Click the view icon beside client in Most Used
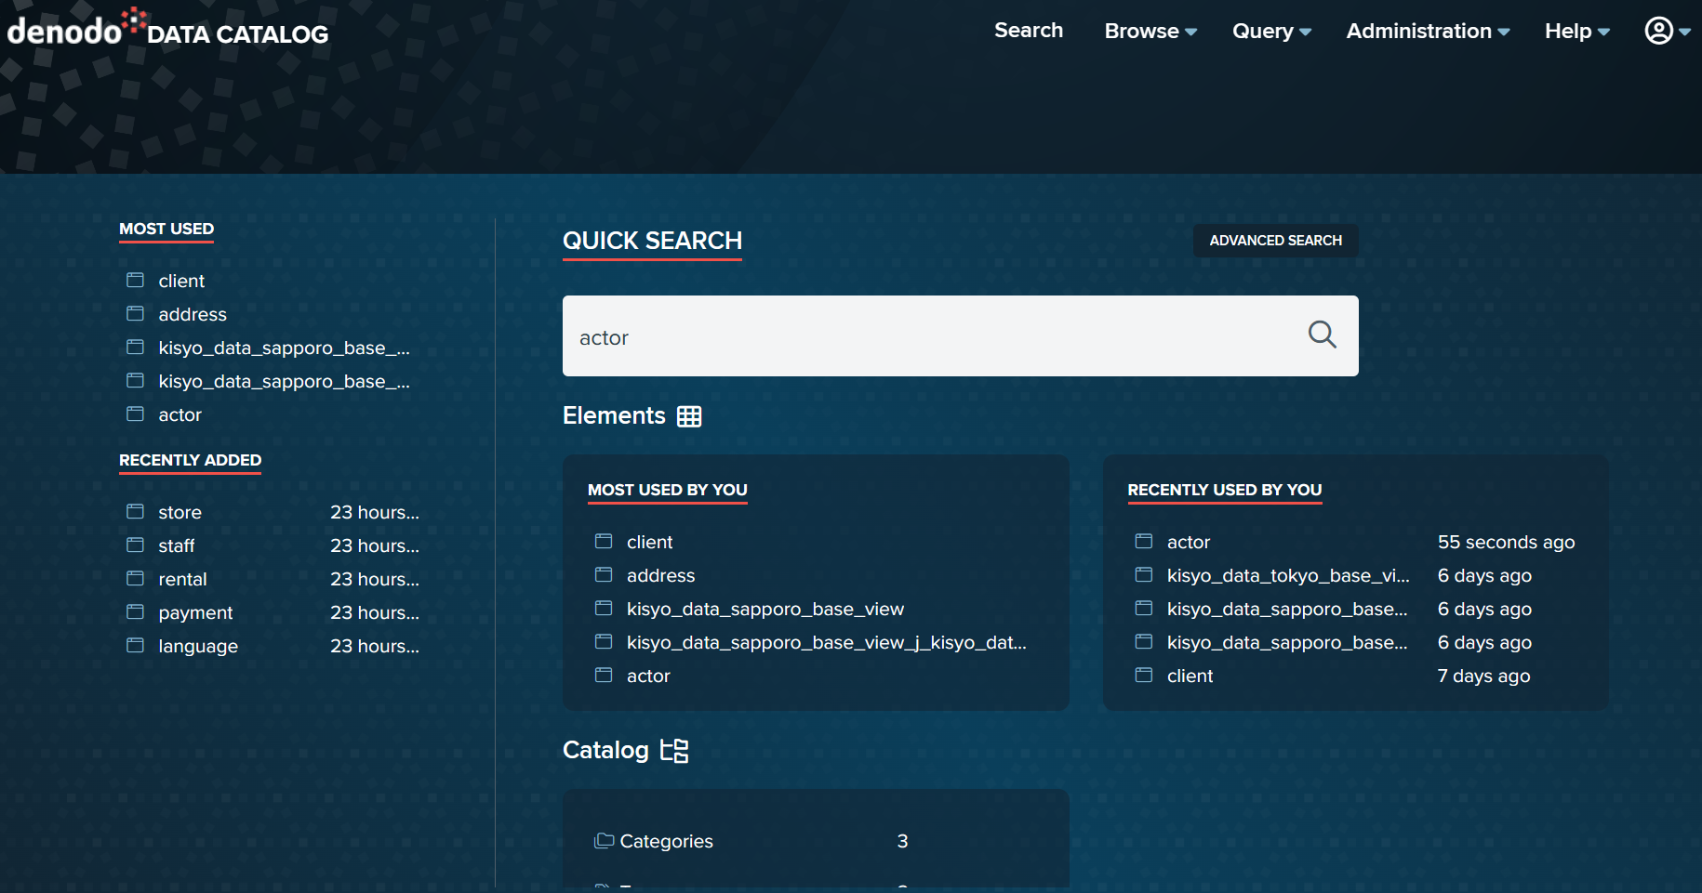Viewport: 1702px width, 893px height. pos(135,280)
